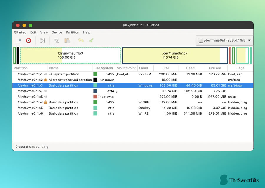The image size is (265, 188).
Task: Click the red linux-swap color swatch
Action: pyautogui.click(x=95, y=97)
